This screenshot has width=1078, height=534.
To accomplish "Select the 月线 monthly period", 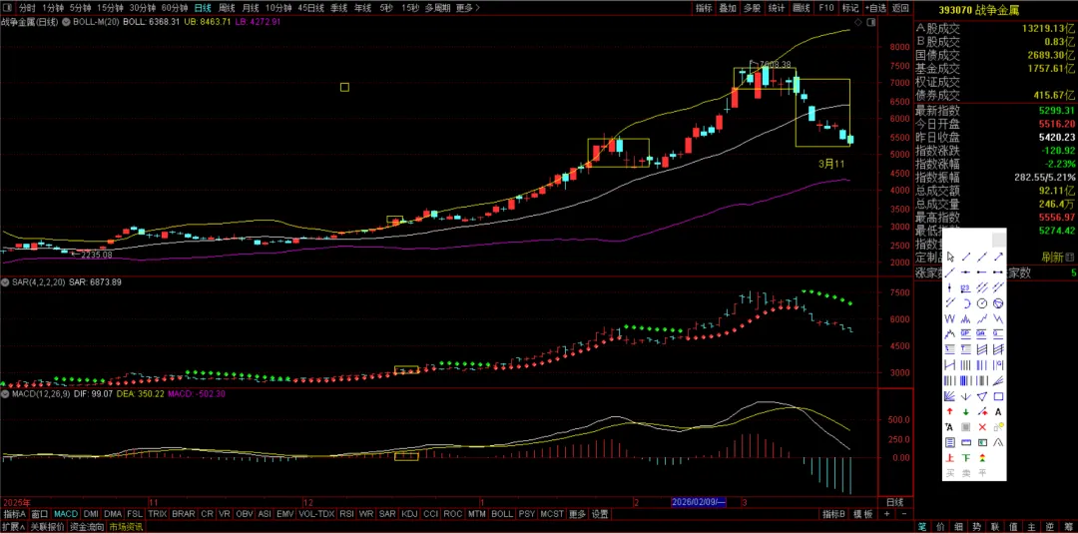I will click(251, 8).
